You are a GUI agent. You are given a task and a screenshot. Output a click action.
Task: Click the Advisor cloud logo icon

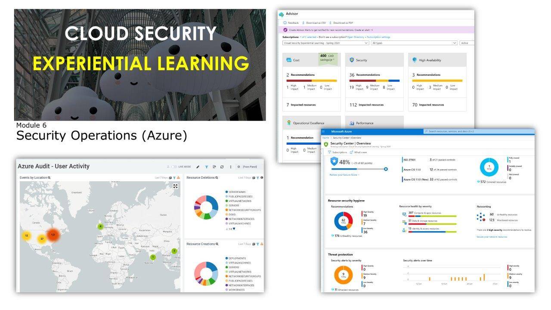click(x=281, y=15)
